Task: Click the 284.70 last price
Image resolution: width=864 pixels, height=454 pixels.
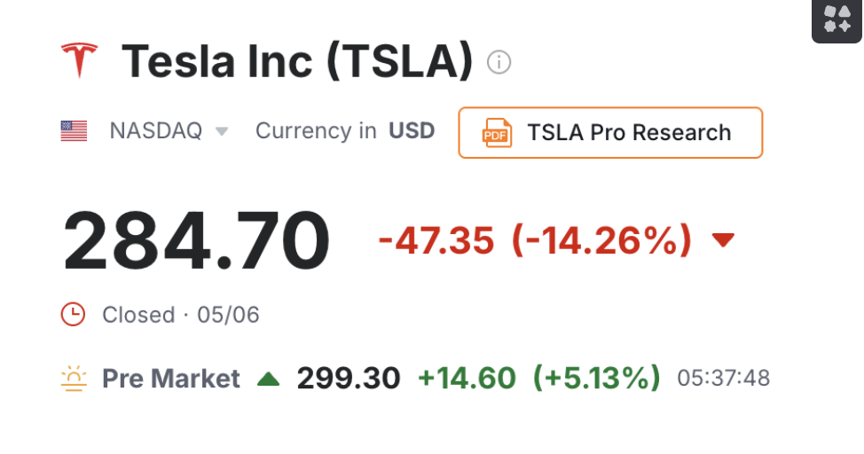Action: [197, 241]
